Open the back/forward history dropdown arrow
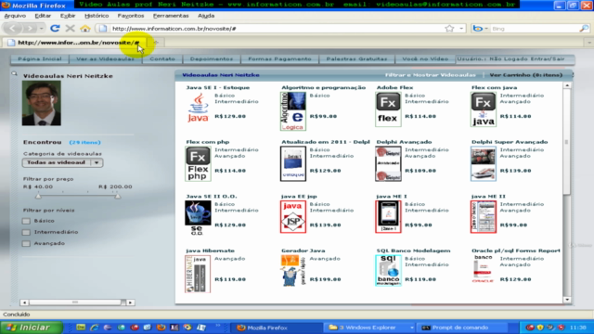 pyautogui.click(x=41, y=29)
